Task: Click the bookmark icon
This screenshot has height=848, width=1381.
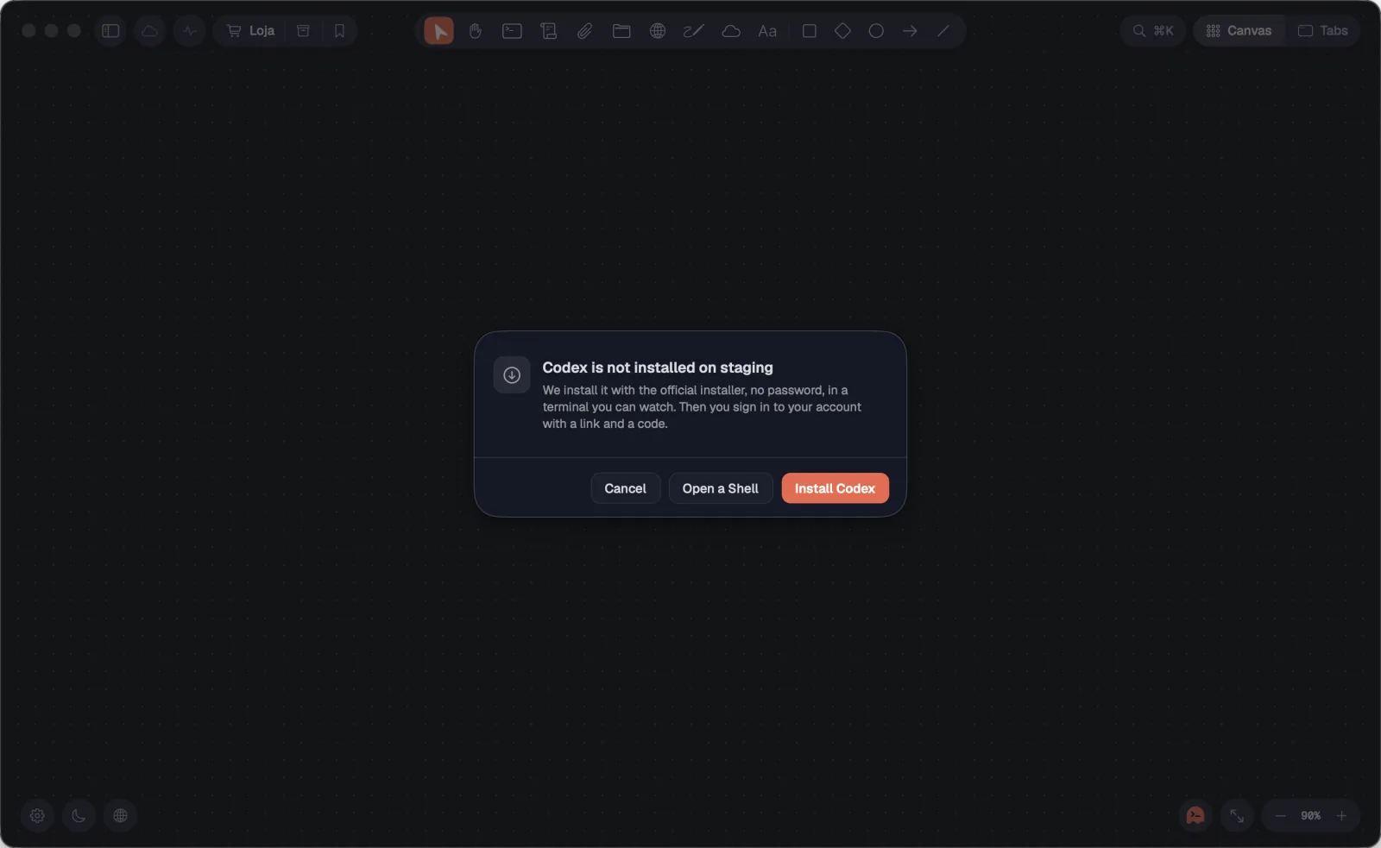Action: 339,31
